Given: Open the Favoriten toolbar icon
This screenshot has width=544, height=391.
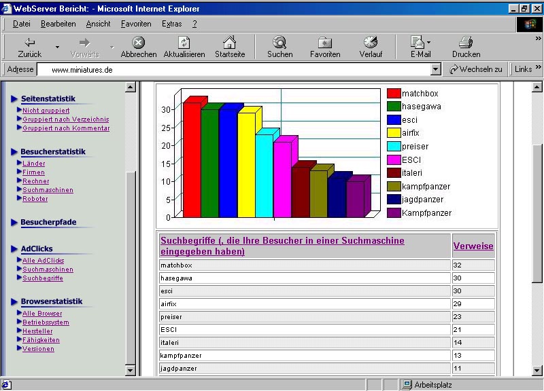Looking at the screenshot, I should [x=325, y=43].
